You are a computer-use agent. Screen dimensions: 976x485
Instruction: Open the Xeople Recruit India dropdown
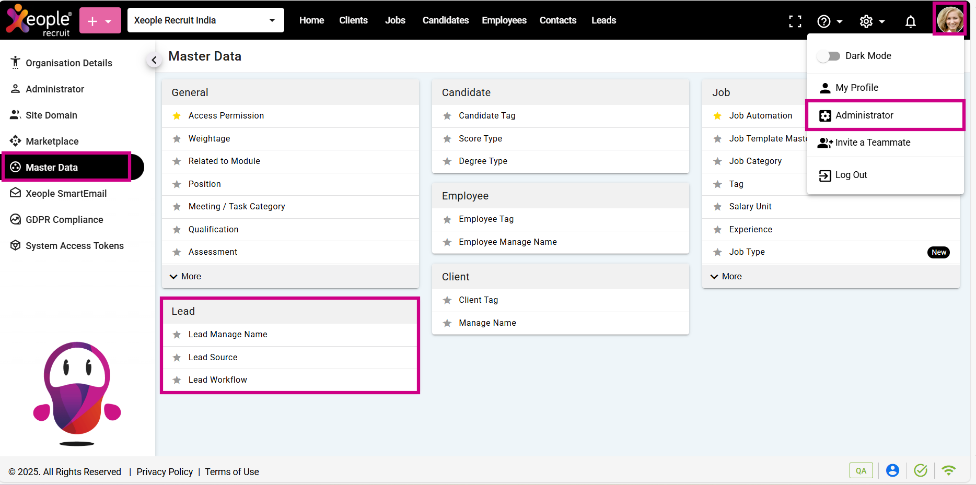tap(205, 20)
